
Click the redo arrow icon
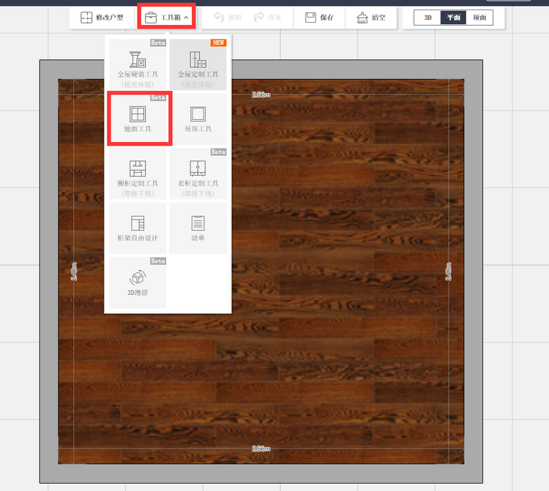[258, 17]
